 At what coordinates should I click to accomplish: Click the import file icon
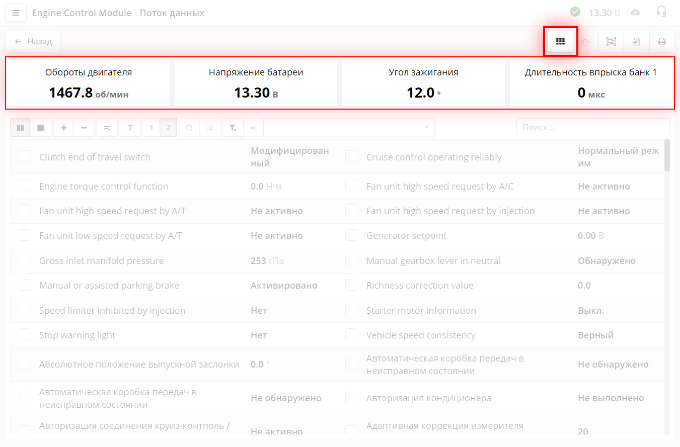(636, 42)
